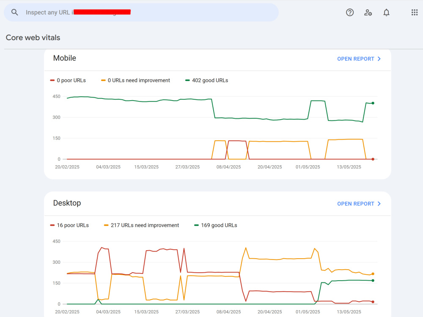Click Mobile '0 URLs need improvement' legend
This screenshot has height=317, width=423.
(x=135, y=80)
